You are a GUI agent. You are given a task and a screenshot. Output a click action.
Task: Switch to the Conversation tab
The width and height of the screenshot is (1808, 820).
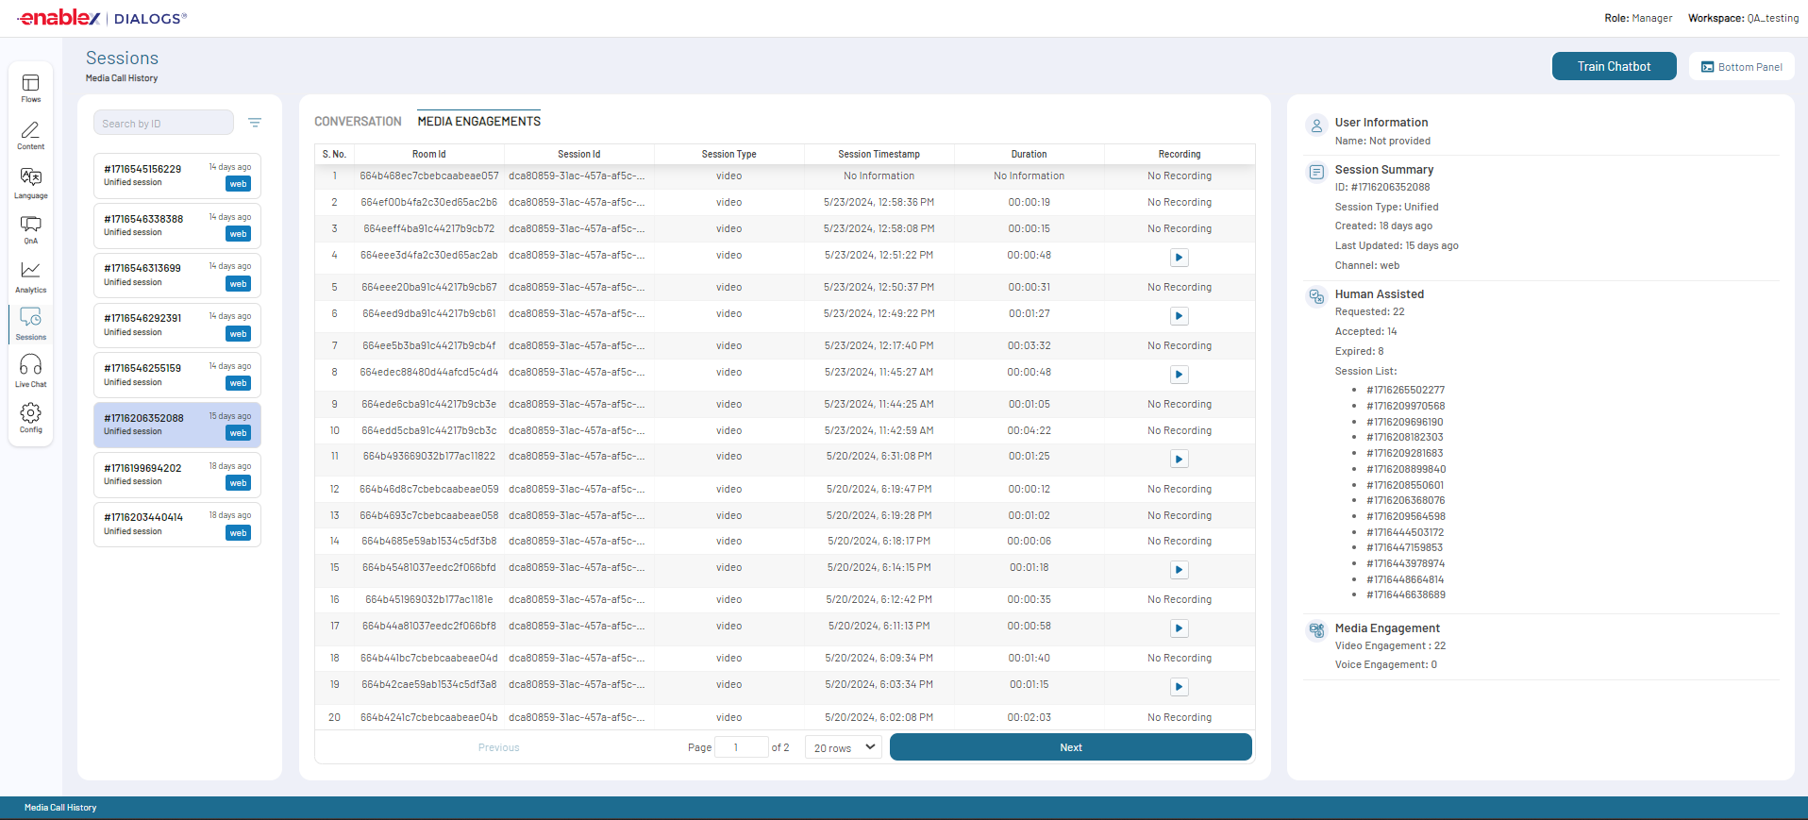pos(358,122)
